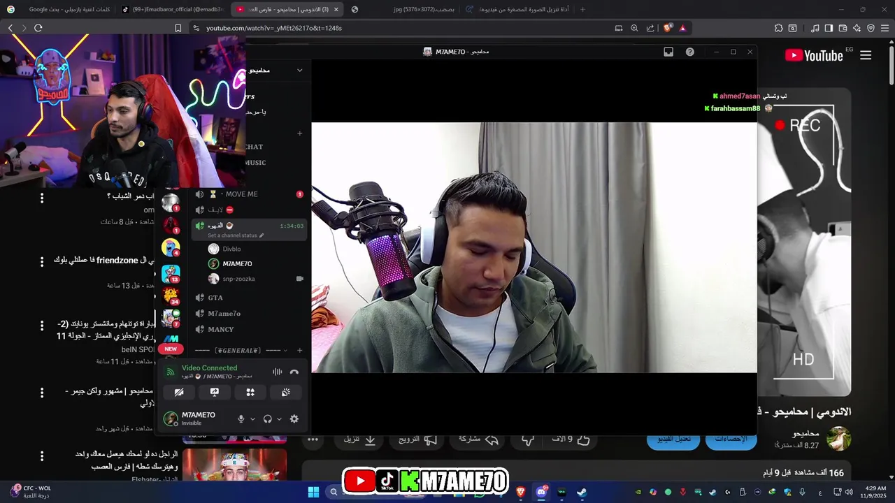
Task: Open channel avatar beside subscriber count
Action: (838, 439)
